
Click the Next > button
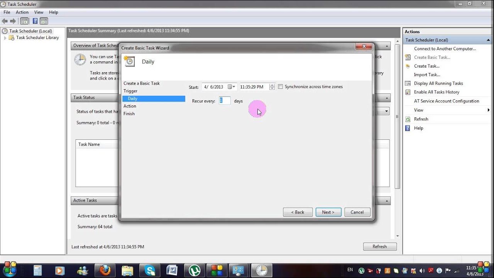(328, 212)
